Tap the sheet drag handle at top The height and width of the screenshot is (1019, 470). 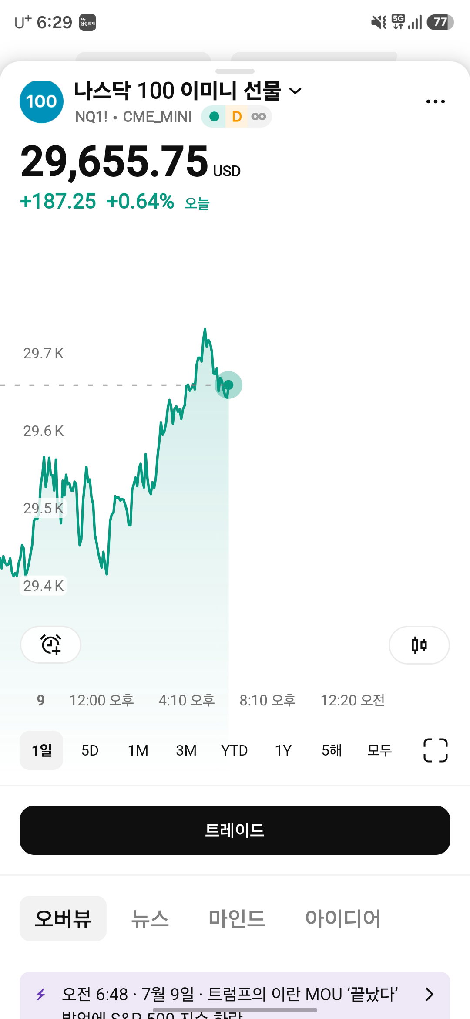point(235,71)
